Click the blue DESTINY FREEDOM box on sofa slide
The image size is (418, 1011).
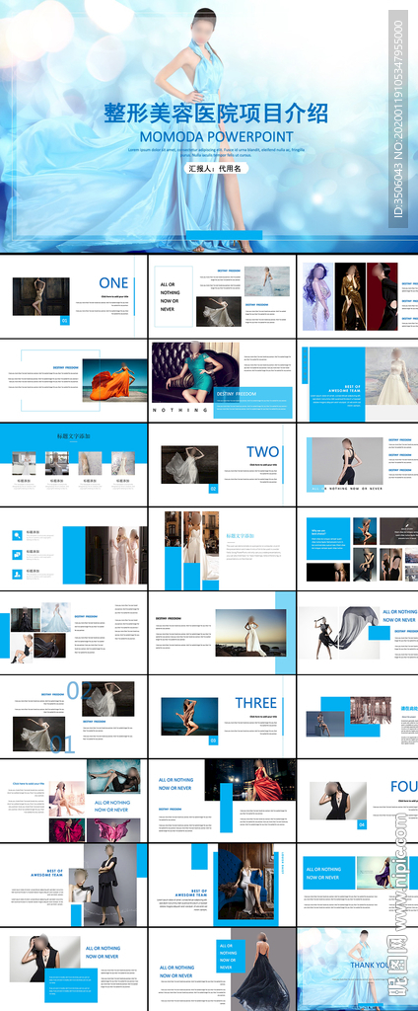[252, 403]
